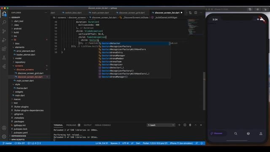Synchronize changes in status bar
This screenshot has height=152, width=270.
tap(20, 143)
